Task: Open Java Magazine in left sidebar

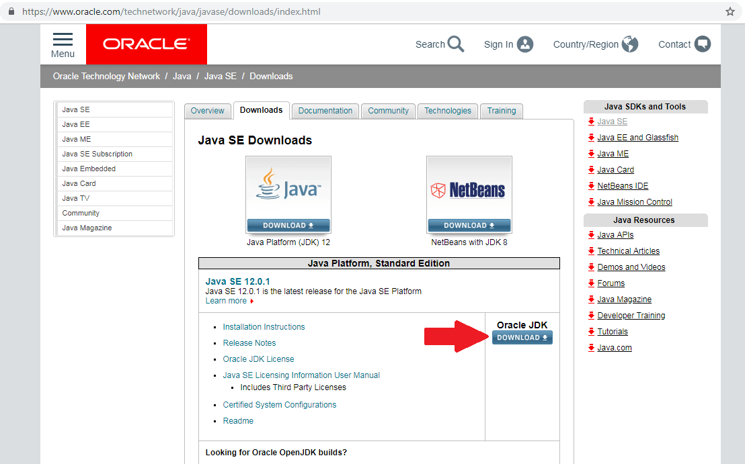Action: pos(114,228)
